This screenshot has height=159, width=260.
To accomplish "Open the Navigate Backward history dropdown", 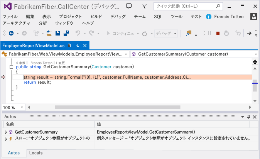I will 18,33.
